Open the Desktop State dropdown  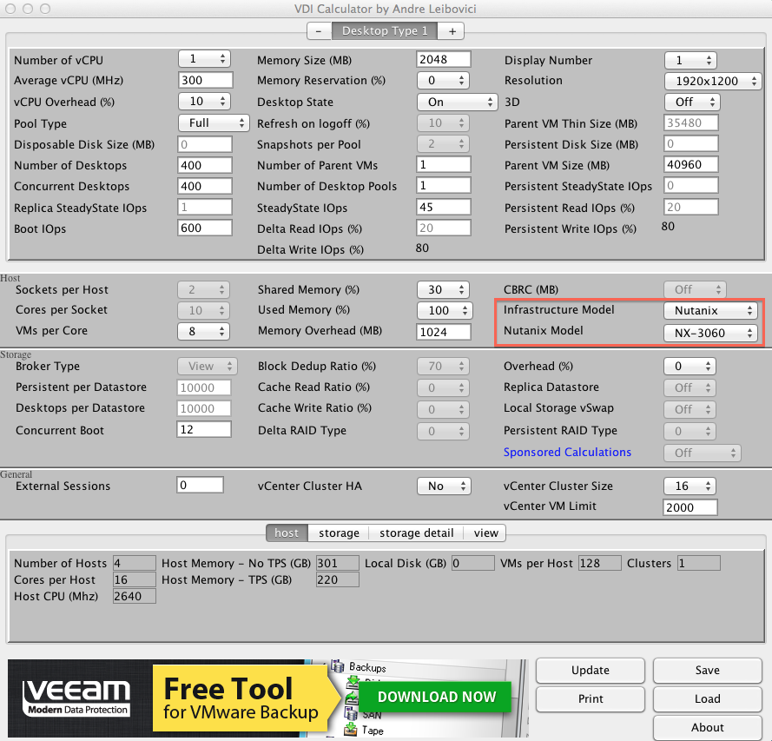[x=457, y=102]
